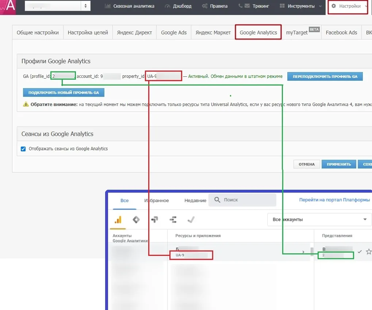372x310 pixels.
Task: Open the myTarget BETA tab
Action: pyautogui.click(x=301, y=33)
